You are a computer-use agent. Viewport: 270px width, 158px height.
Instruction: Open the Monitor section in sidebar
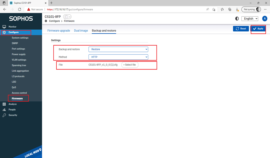click(x=12, y=27)
